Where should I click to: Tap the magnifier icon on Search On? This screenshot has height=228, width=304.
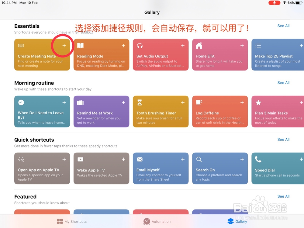[x=199, y=159]
